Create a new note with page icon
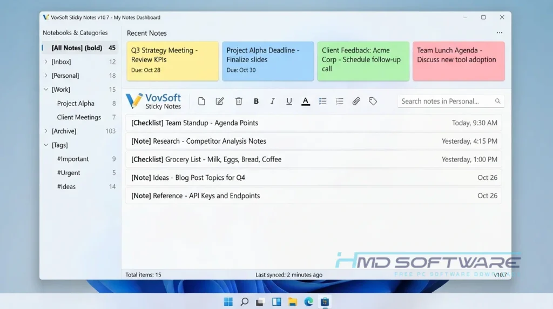553x309 pixels. (x=201, y=101)
